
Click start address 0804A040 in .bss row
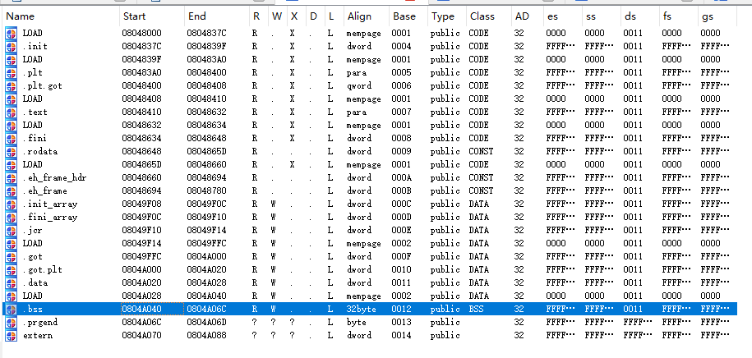click(142, 309)
